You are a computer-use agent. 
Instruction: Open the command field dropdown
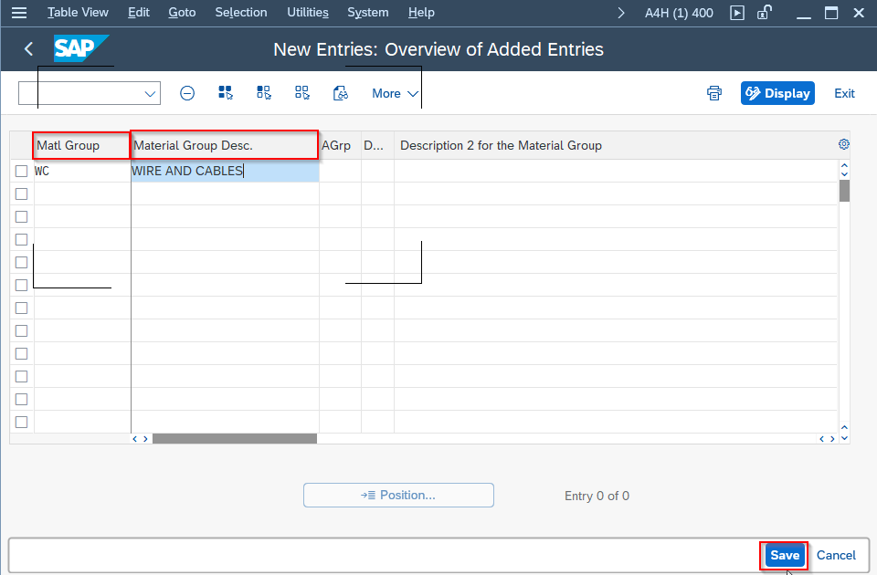(150, 92)
